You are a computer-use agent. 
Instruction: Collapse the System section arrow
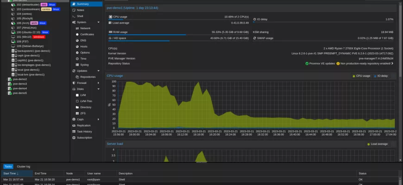pyautogui.click(x=98, y=22)
